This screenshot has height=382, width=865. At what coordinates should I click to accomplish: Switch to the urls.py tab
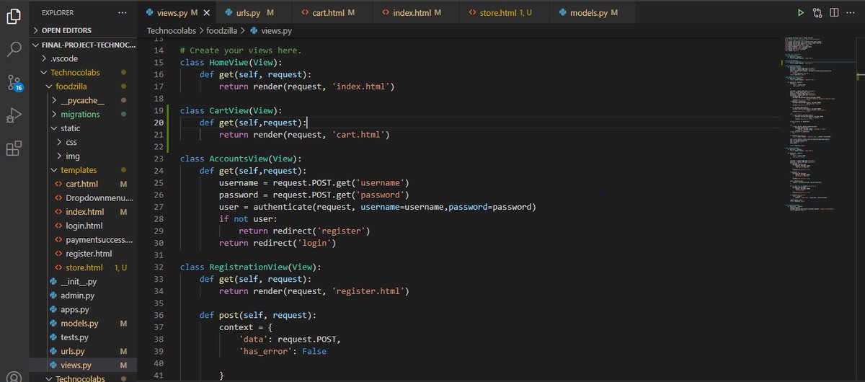click(254, 12)
